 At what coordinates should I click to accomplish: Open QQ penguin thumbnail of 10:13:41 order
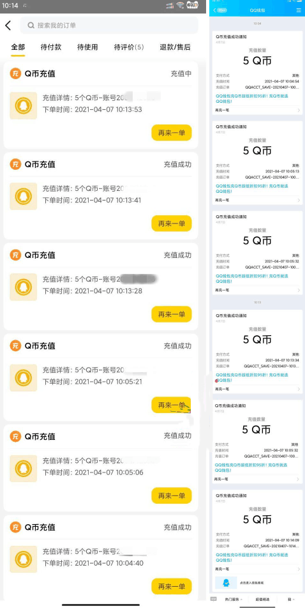point(24,197)
